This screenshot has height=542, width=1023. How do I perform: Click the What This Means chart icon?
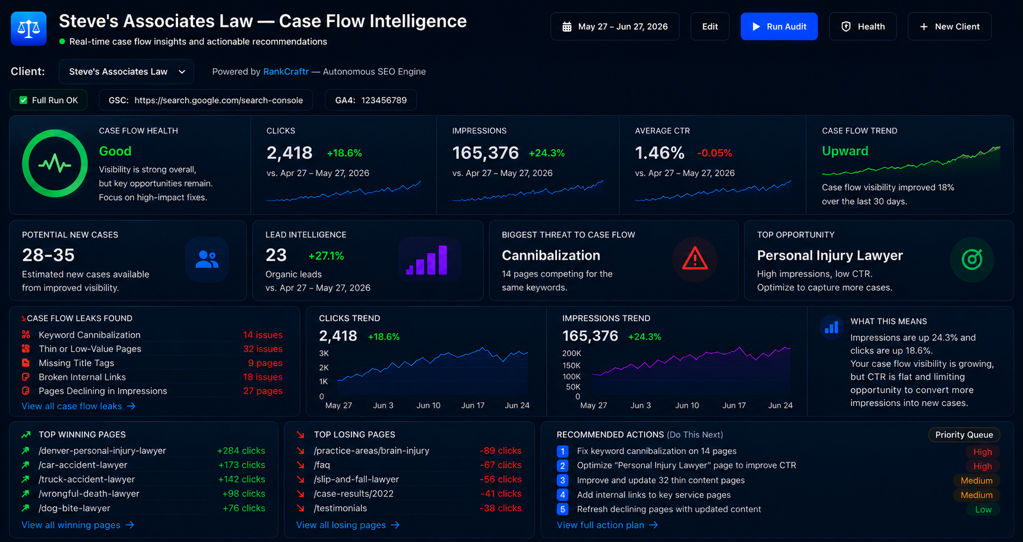click(832, 327)
